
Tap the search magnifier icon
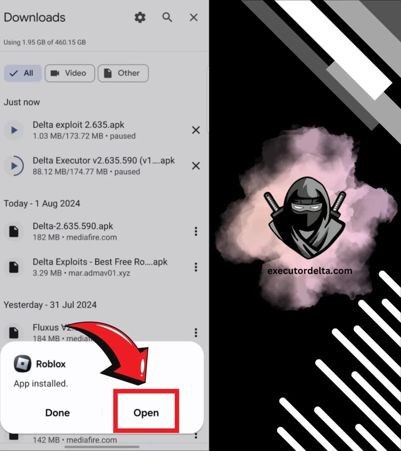coord(167,18)
